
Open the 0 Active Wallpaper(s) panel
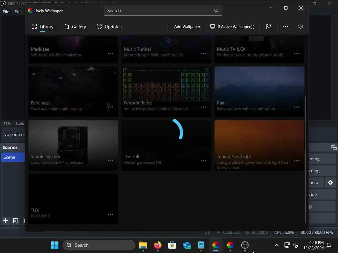tap(232, 26)
